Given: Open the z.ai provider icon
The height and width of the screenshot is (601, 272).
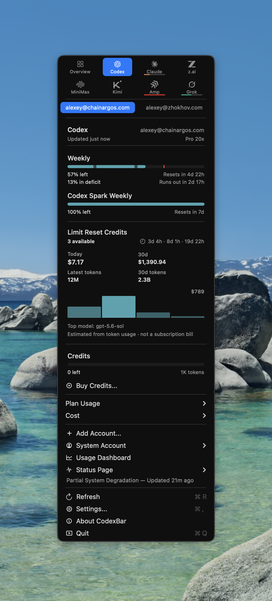Looking at the screenshot, I should click(x=192, y=64).
